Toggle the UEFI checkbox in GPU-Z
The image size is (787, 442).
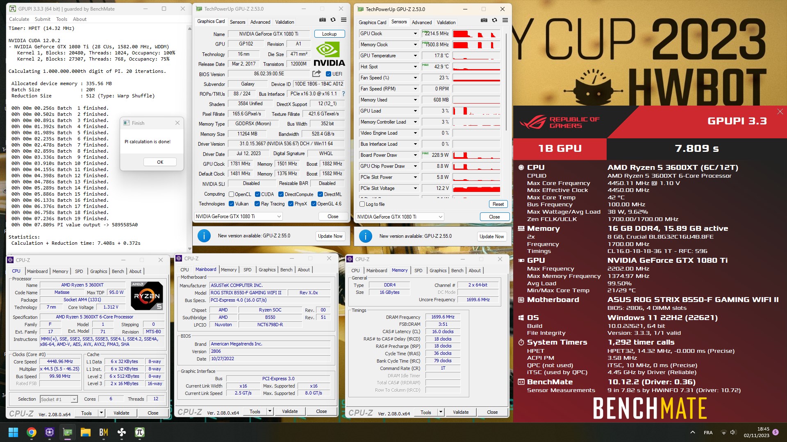(x=328, y=74)
